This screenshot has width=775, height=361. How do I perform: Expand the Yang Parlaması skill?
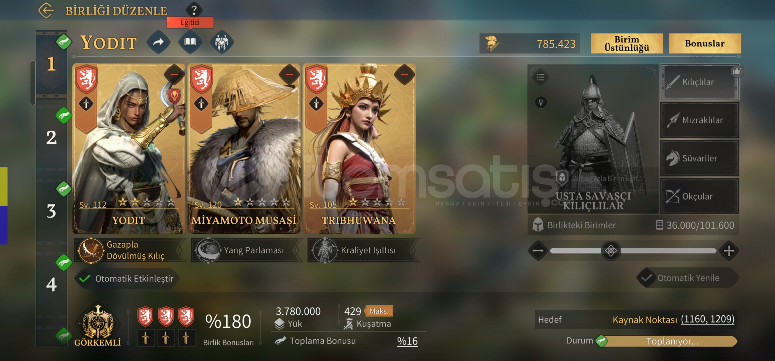coord(247,250)
